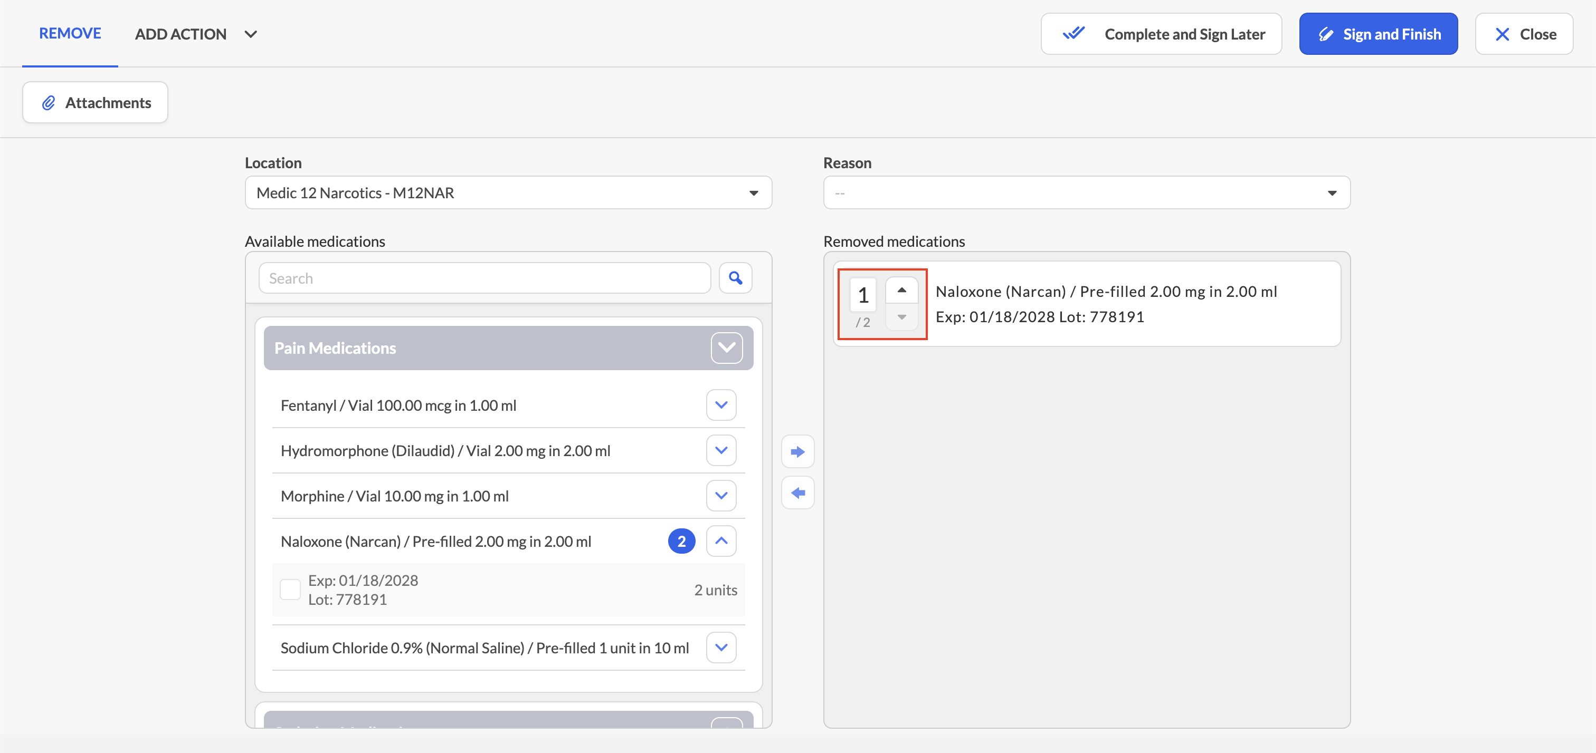Click the search magnifier icon button
The height and width of the screenshot is (753, 1596).
pyautogui.click(x=735, y=278)
